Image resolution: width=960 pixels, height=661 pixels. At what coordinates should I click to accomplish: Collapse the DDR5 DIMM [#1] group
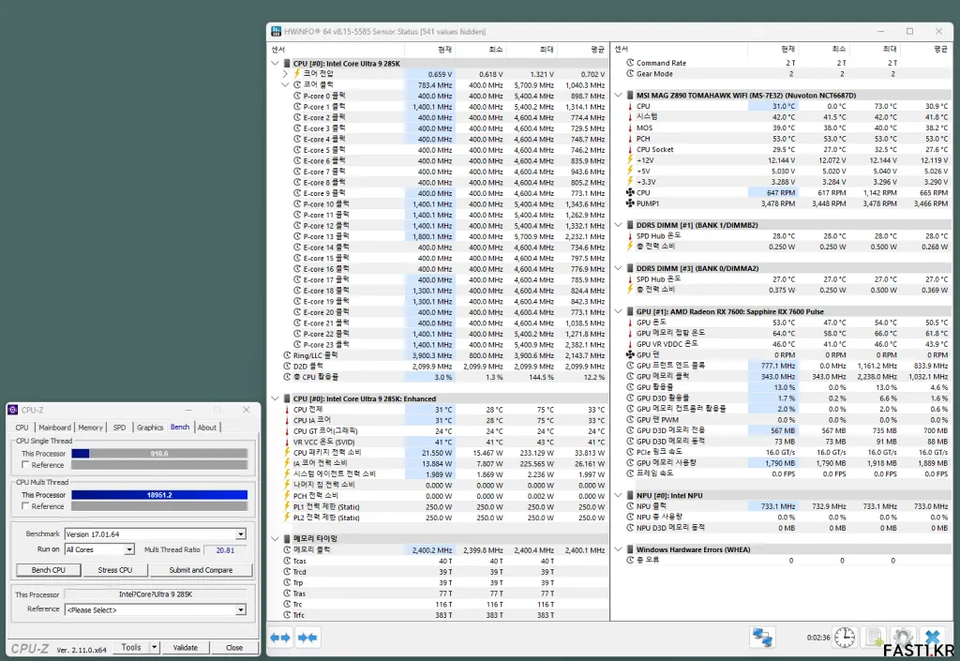coord(619,225)
